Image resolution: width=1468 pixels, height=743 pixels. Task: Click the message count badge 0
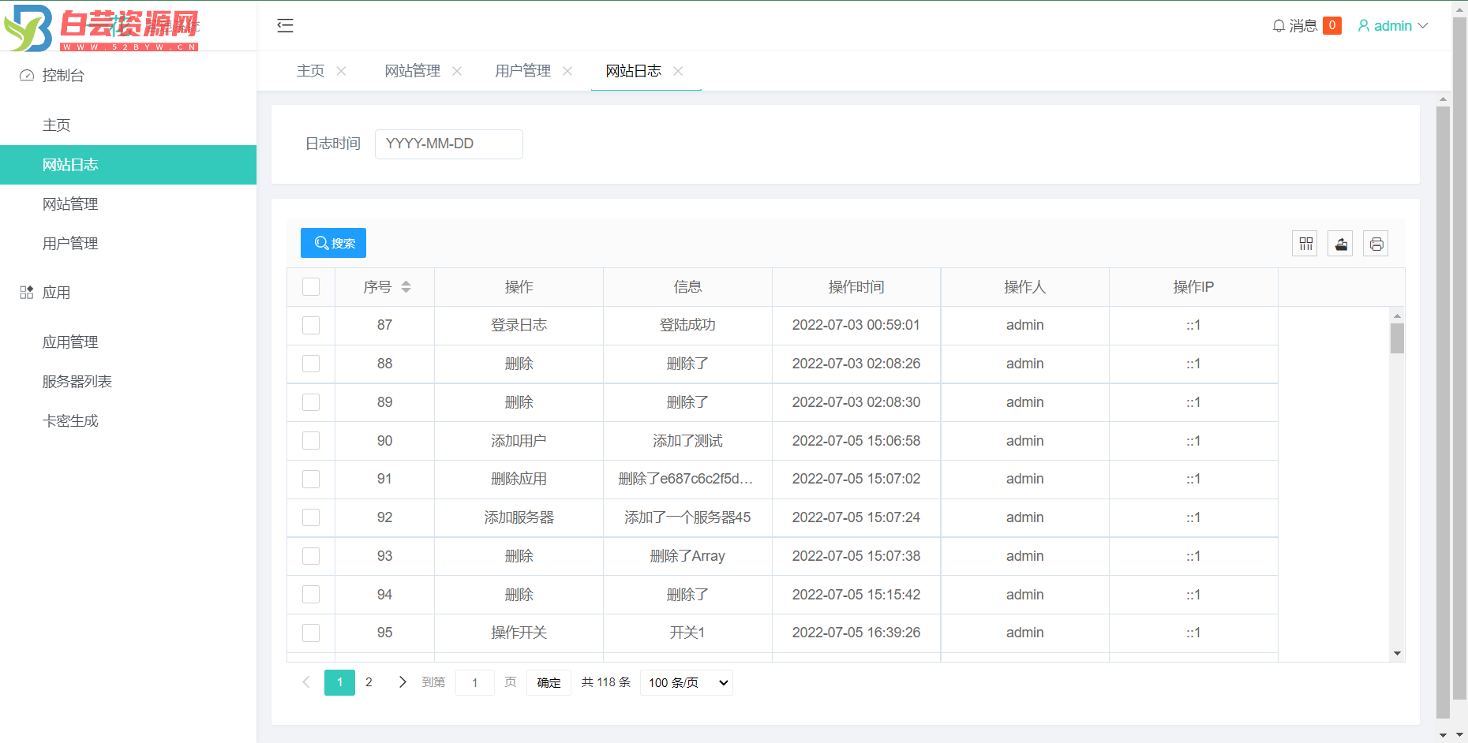point(1332,25)
